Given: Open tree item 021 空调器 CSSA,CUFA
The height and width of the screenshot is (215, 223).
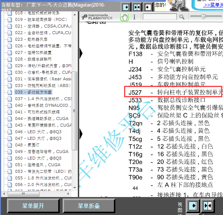Looking at the screenshot, I should [43, 26].
